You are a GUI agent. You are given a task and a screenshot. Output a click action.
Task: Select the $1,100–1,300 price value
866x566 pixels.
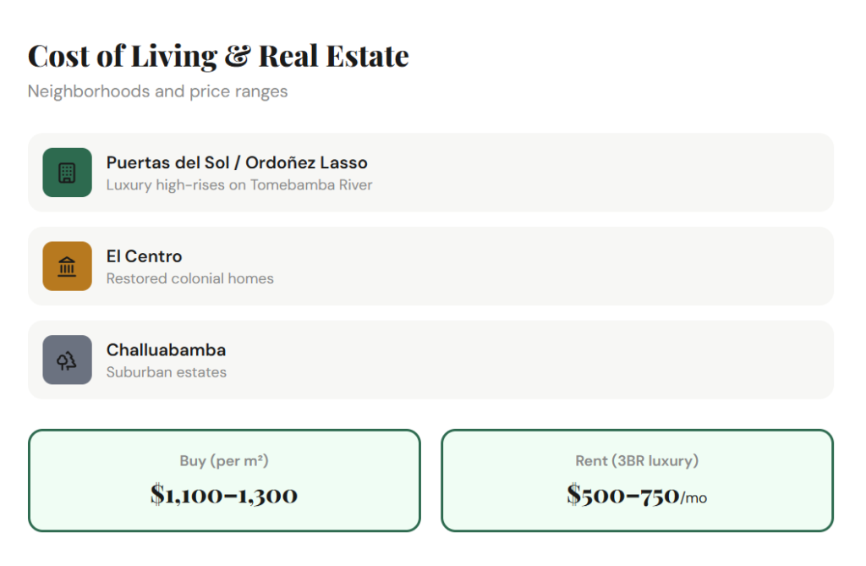(224, 494)
